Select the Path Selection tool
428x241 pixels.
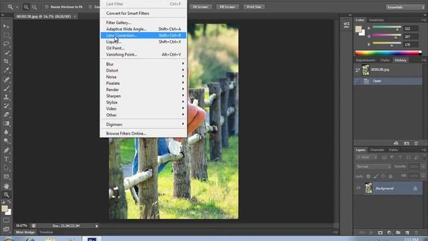pos(6,168)
